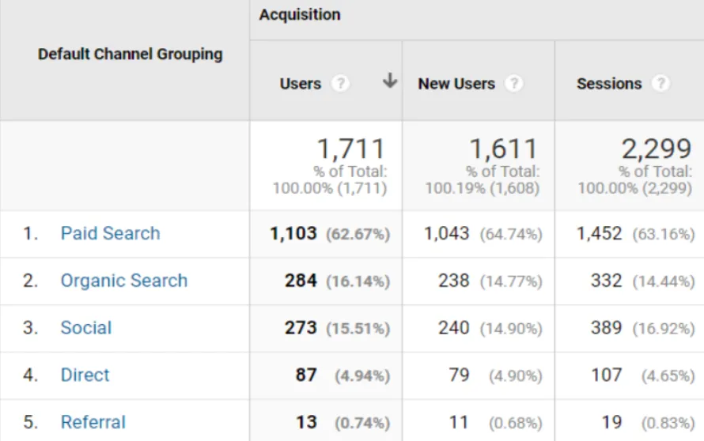
Task: Select Paid Search new users 1,043
Action: click(447, 233)
